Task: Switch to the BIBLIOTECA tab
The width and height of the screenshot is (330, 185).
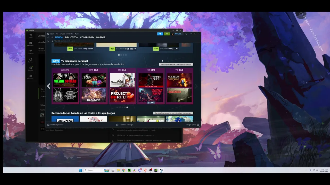Action: (71, 38)
